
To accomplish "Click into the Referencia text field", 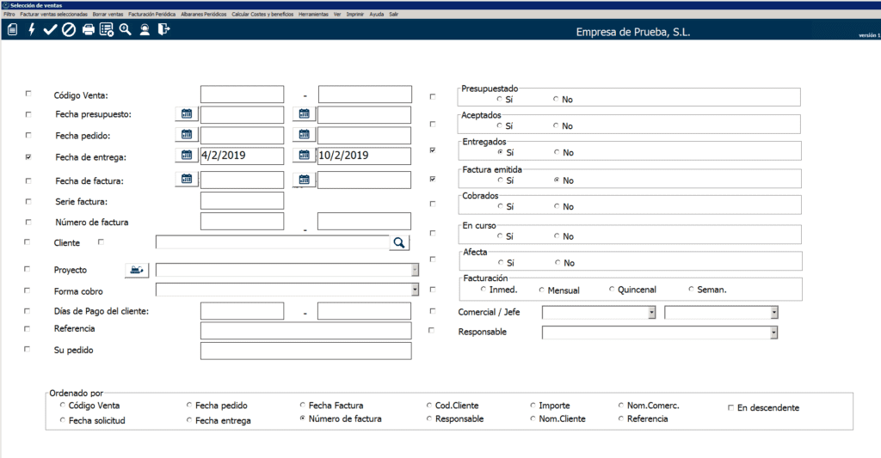I will point(305,331).
